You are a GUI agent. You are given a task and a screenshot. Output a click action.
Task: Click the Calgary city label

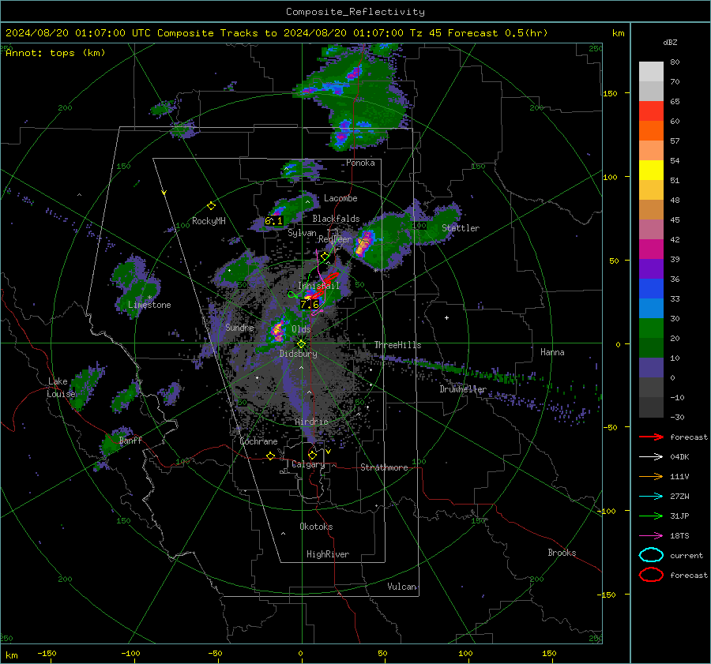(308, 464)
